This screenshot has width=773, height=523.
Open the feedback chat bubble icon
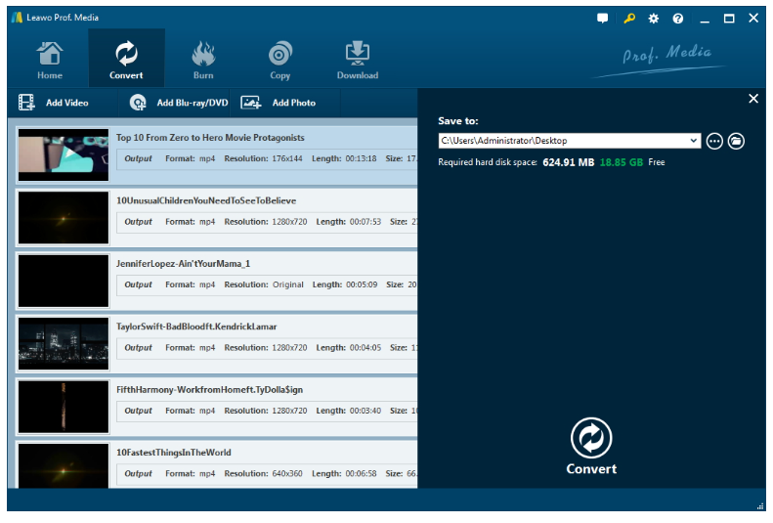pos(603,19)
